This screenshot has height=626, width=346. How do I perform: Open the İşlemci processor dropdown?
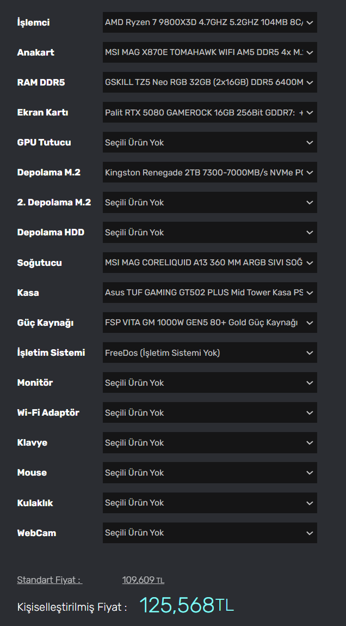pyautogui.click(x=209, y=22)
